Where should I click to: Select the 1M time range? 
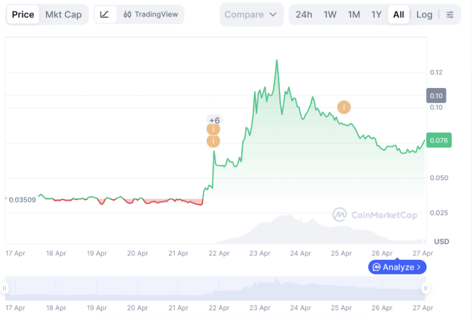point(354,15)
